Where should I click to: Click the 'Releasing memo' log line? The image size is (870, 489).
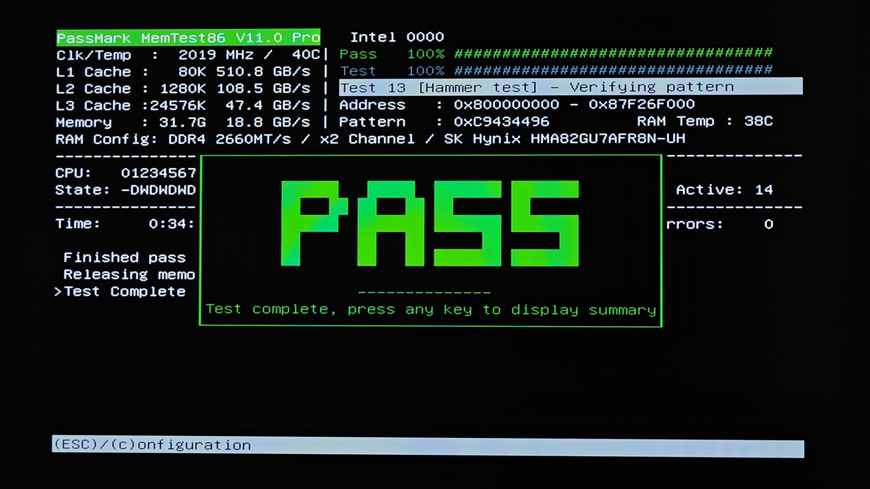(x=129, y=275)
